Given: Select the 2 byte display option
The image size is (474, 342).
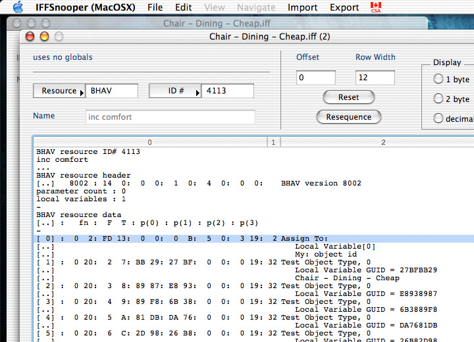Looking at the screenshot, I should (x=438, y=99).
